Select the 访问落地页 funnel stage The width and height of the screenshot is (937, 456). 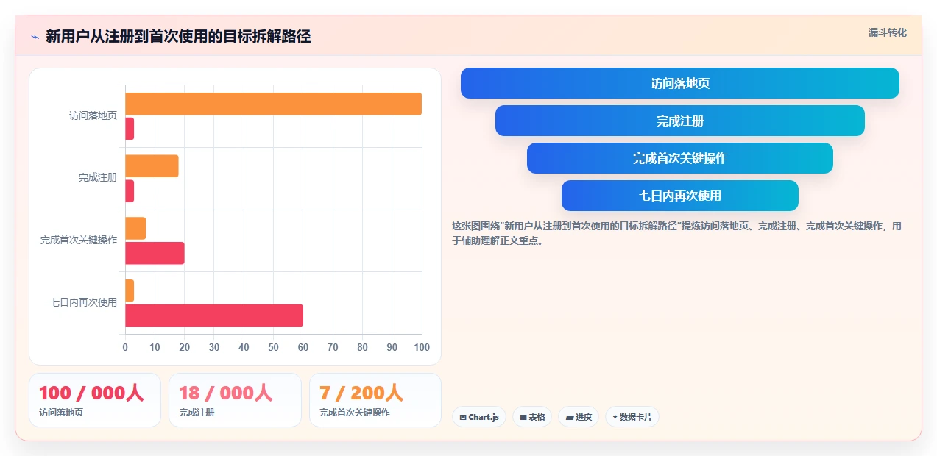[x=679, y=83]
